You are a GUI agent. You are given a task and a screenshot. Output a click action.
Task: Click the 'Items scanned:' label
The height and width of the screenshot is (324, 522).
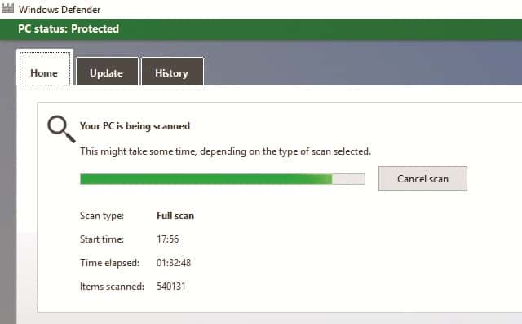(x=112, y=287)
